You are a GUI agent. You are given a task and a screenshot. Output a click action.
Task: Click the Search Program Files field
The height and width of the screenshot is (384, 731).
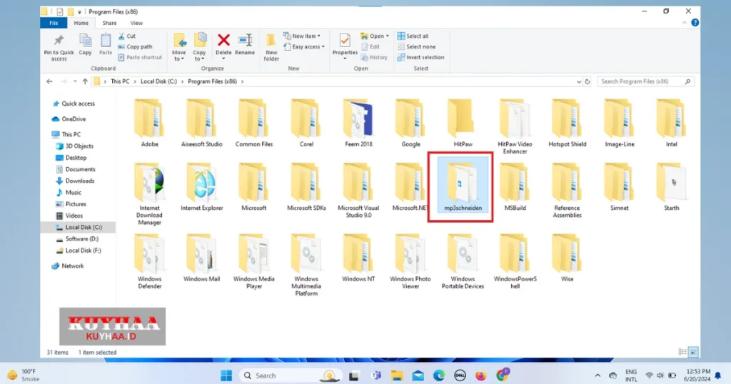(645, 81)
